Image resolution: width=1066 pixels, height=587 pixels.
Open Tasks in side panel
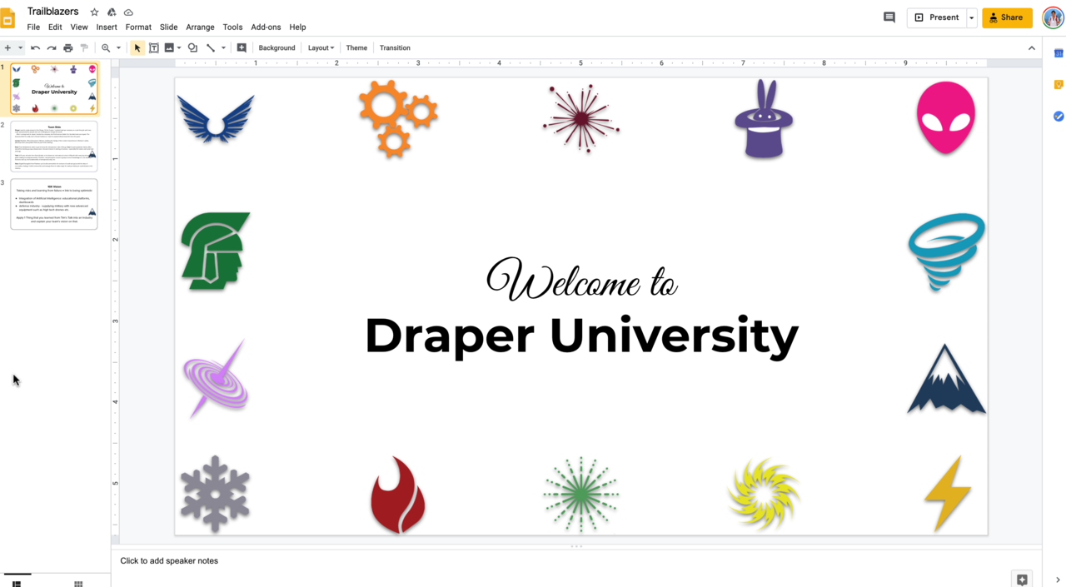(x=1059, y=117)
